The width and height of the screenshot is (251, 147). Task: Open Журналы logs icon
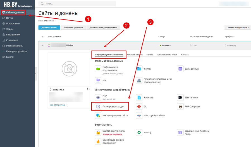pos(139,97)
